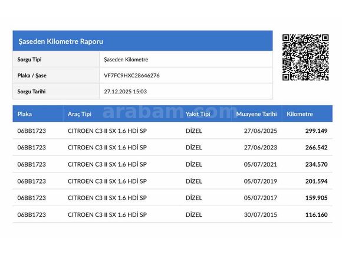
Task: Click the inspection date 05/07/2021
Action: 261,164
